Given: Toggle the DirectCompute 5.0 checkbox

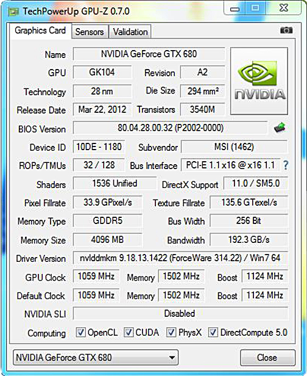Looking at the screenshot, I should tap(213, 332).
